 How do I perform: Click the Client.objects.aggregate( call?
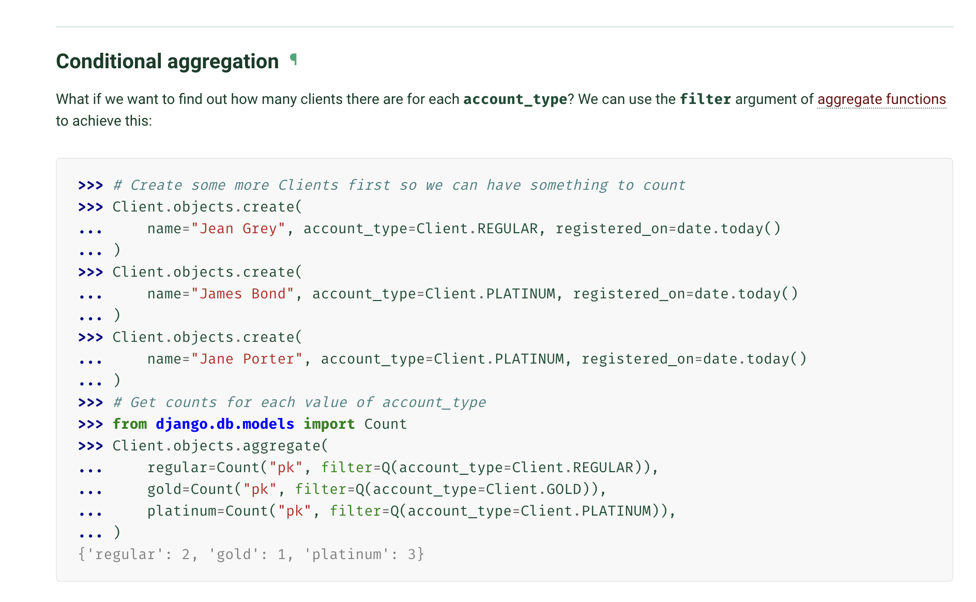pos(220,446)
